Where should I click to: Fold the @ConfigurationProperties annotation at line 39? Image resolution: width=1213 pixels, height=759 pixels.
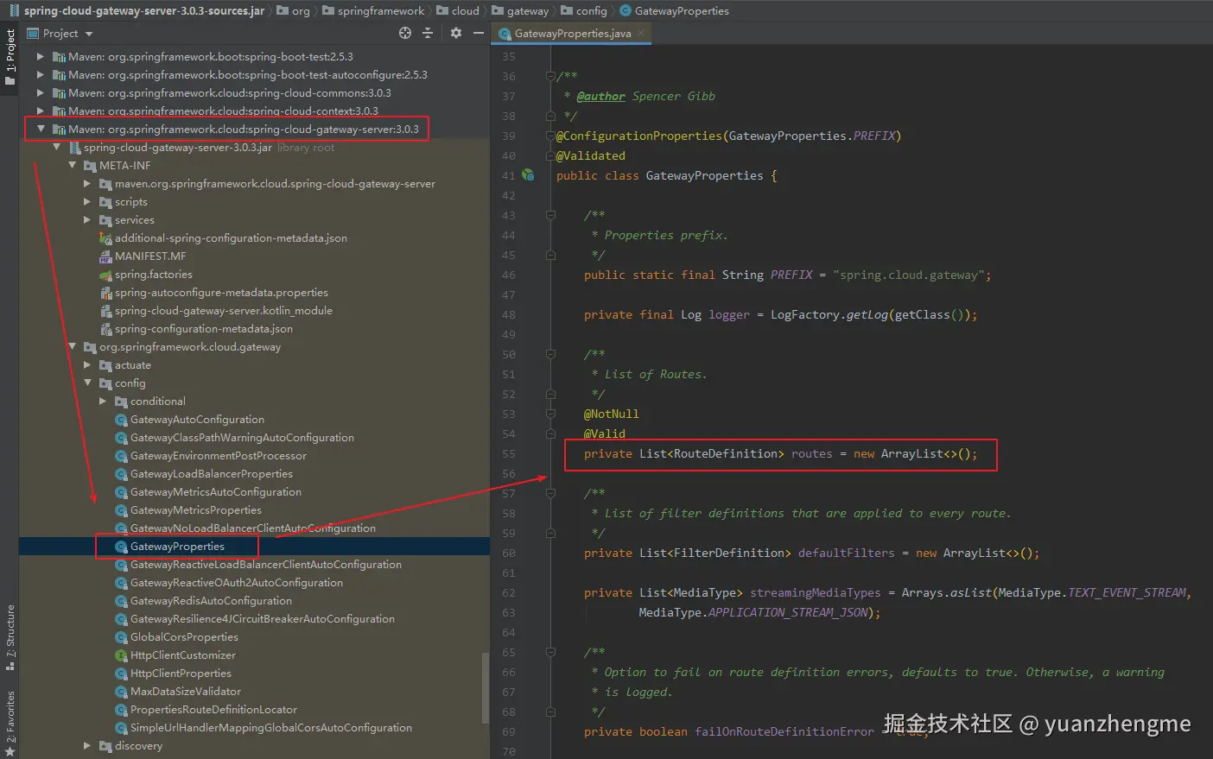coord(550,136)
